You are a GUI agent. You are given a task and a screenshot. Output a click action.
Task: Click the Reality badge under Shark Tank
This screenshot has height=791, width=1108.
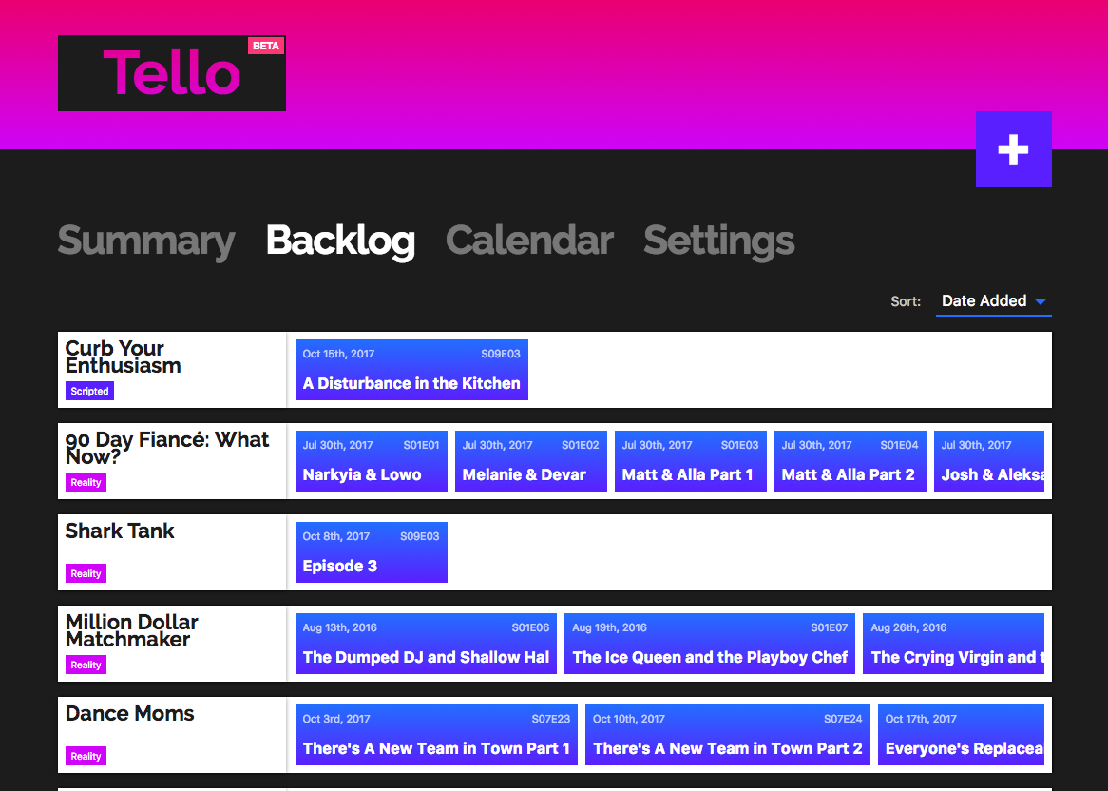(86, 573)
